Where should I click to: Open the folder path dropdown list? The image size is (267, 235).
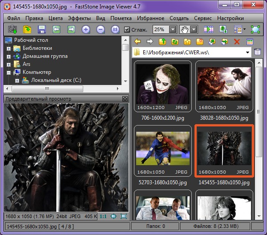coord(247,53)
